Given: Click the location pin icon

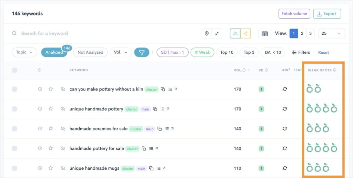Looking at the screenshot, I should point(207,33).
